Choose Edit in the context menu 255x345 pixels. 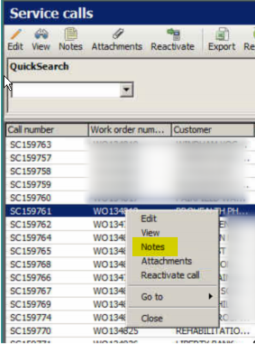pyautogui.click(x=149, y=219)
